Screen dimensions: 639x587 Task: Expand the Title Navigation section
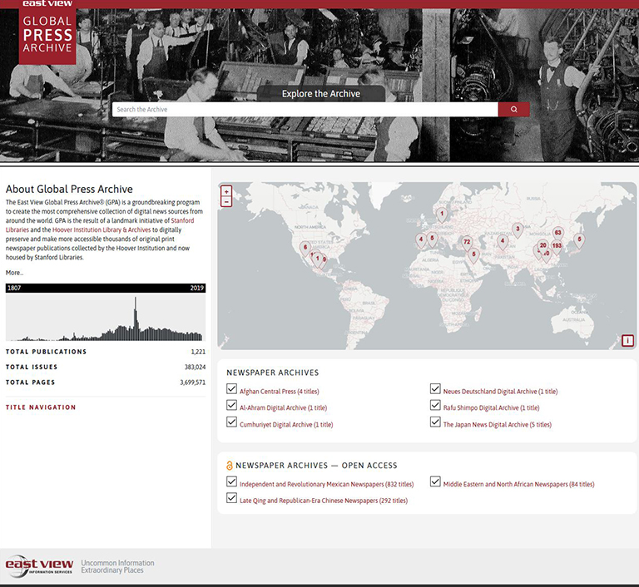(x=41, y=407)
